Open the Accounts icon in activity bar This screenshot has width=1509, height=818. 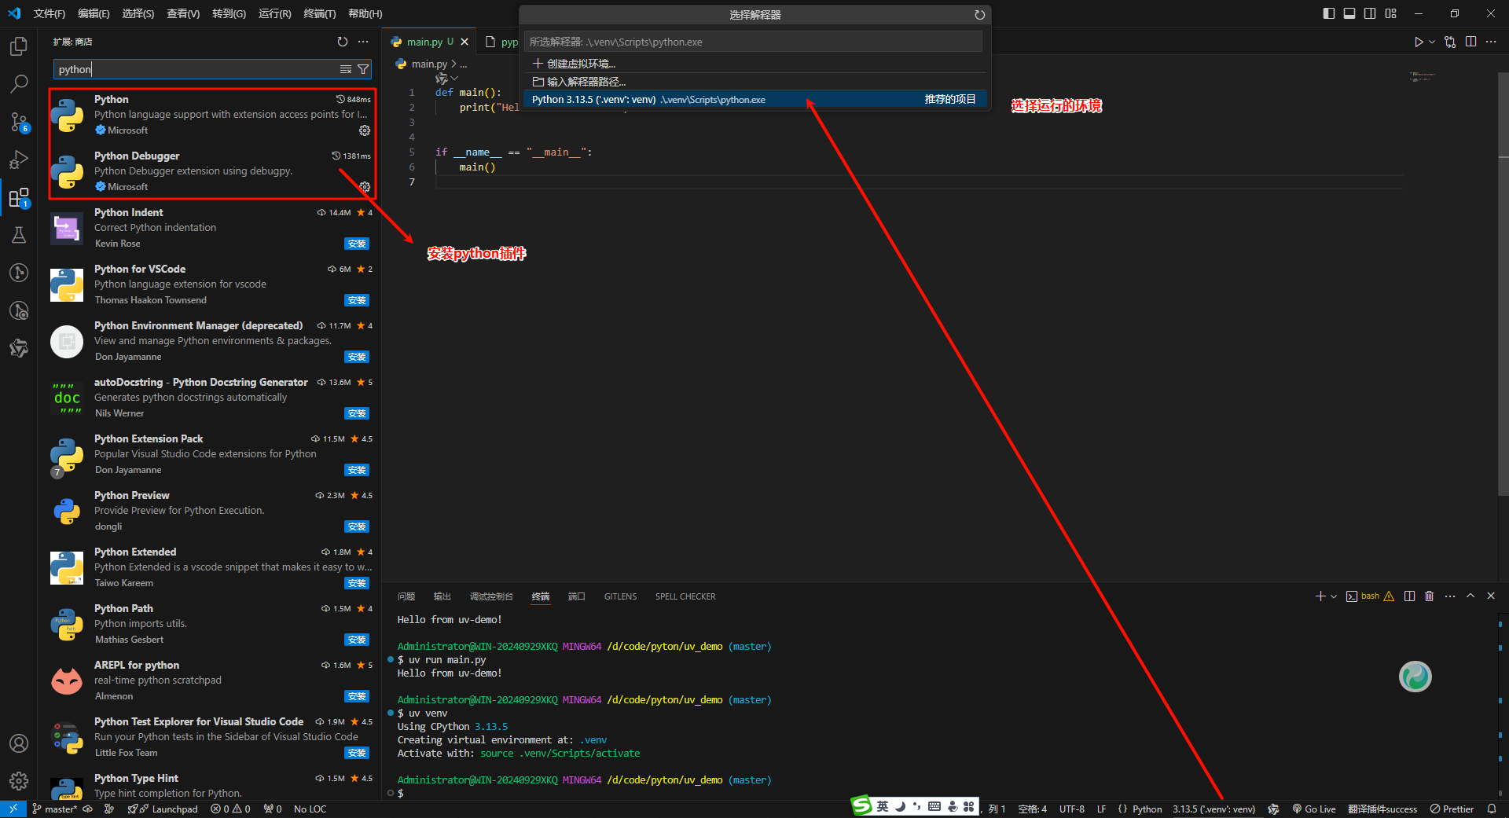click(x=19, y=743)
